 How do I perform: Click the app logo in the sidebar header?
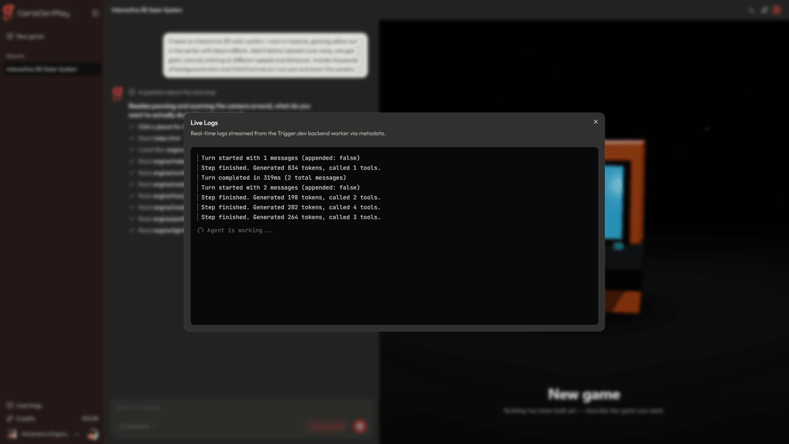pos(8,13)
